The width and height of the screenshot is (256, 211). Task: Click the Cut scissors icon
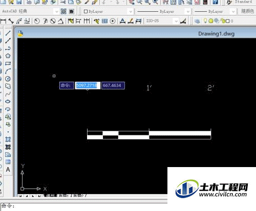click(x=63, y=2)
